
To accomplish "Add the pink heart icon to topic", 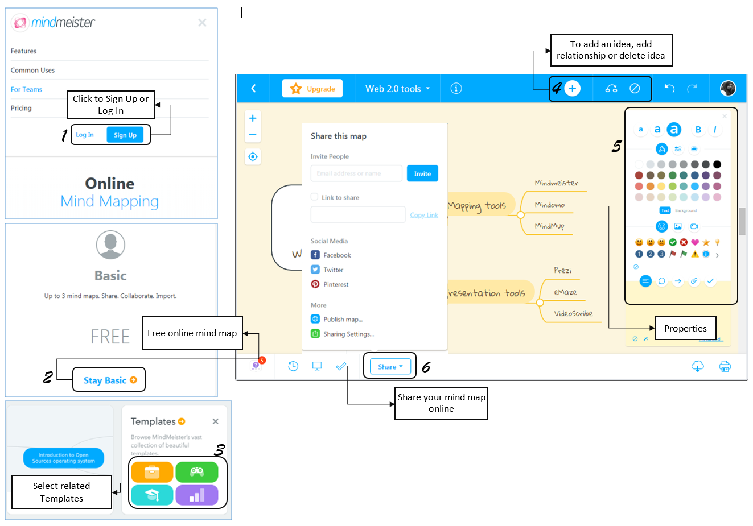I will pyautogui.click(x=695, y=242).
